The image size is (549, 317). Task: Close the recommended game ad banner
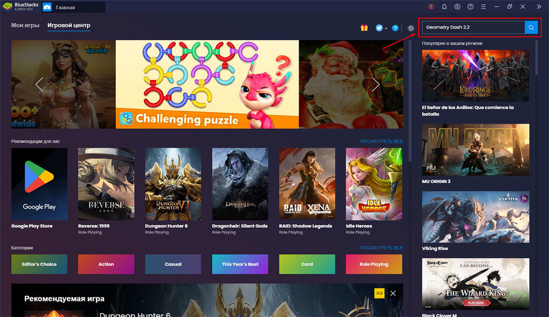tap(393, 293)
